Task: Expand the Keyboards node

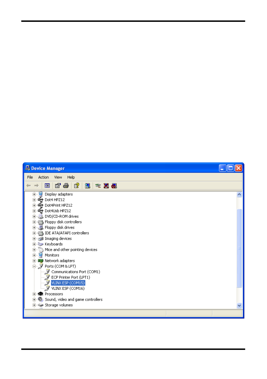Action: point(34,244)
